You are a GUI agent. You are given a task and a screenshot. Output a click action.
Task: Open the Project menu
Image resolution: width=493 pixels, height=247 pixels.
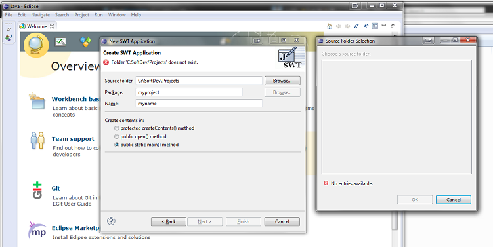tap(82, 15)
